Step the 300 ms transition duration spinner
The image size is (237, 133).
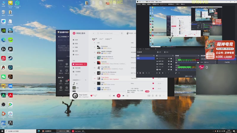tap(215, 62)
